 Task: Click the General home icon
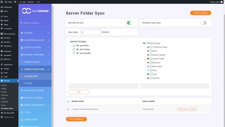tap(22, 33)
